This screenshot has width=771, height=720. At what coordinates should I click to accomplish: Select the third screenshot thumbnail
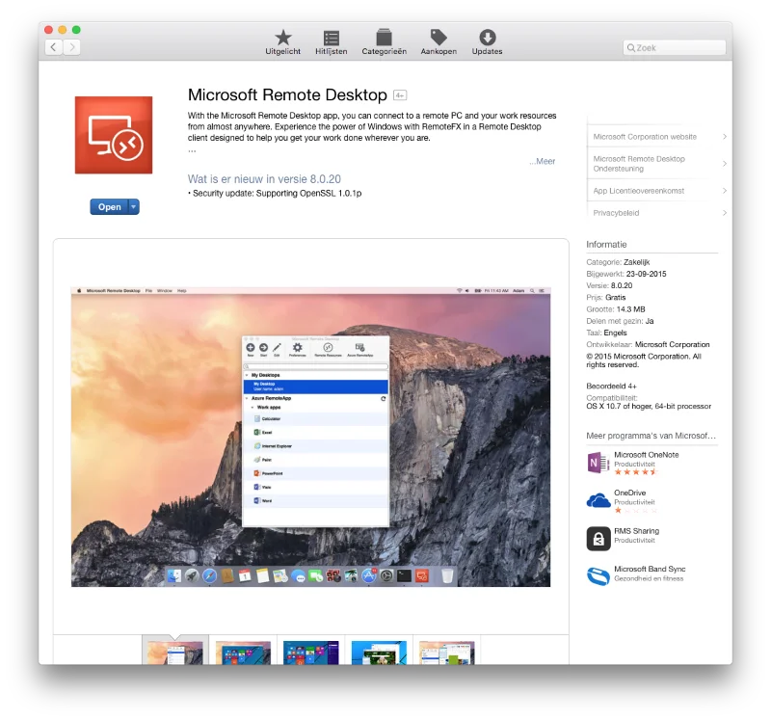pyautogui.click(x=310, y=652)
